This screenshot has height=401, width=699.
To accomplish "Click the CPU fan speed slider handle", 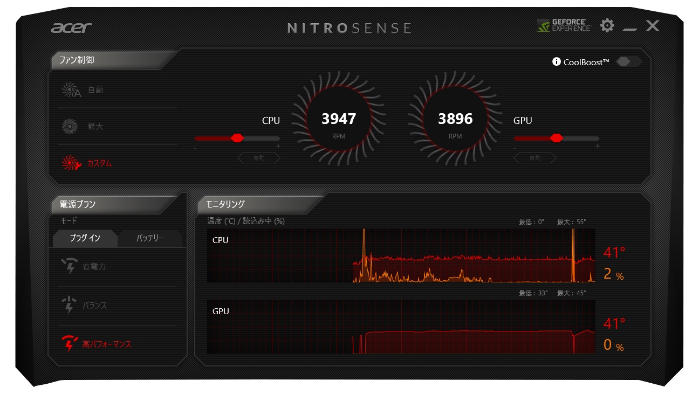I will (x=237, y=138).
